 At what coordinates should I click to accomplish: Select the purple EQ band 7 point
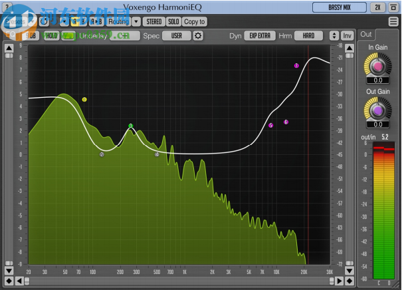(296, 65)
